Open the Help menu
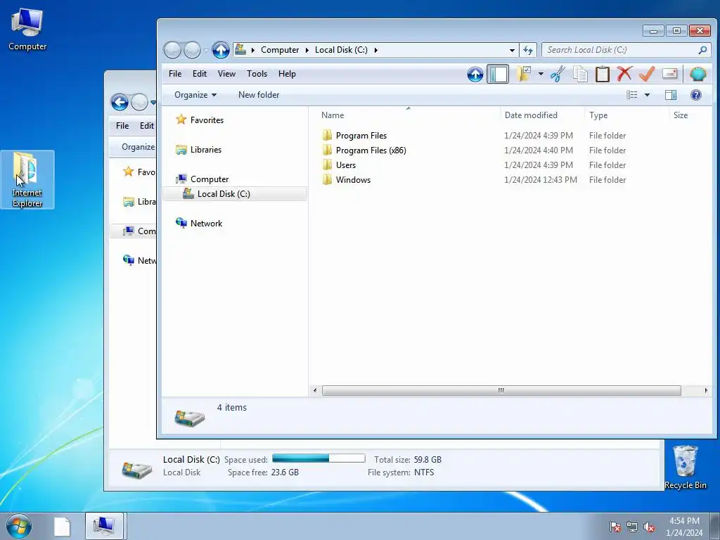This screenshot has height=540, width=720. 287,74
